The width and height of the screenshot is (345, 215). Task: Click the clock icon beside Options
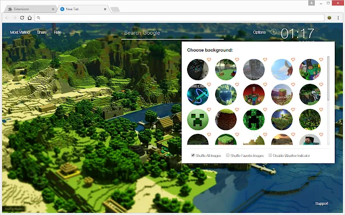pyautogui.click(x=273, y=32)
